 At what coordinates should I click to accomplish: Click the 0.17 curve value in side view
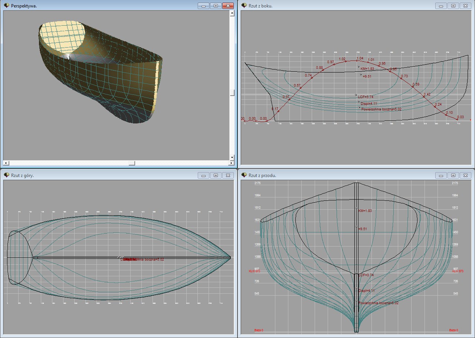coord(275,109)
